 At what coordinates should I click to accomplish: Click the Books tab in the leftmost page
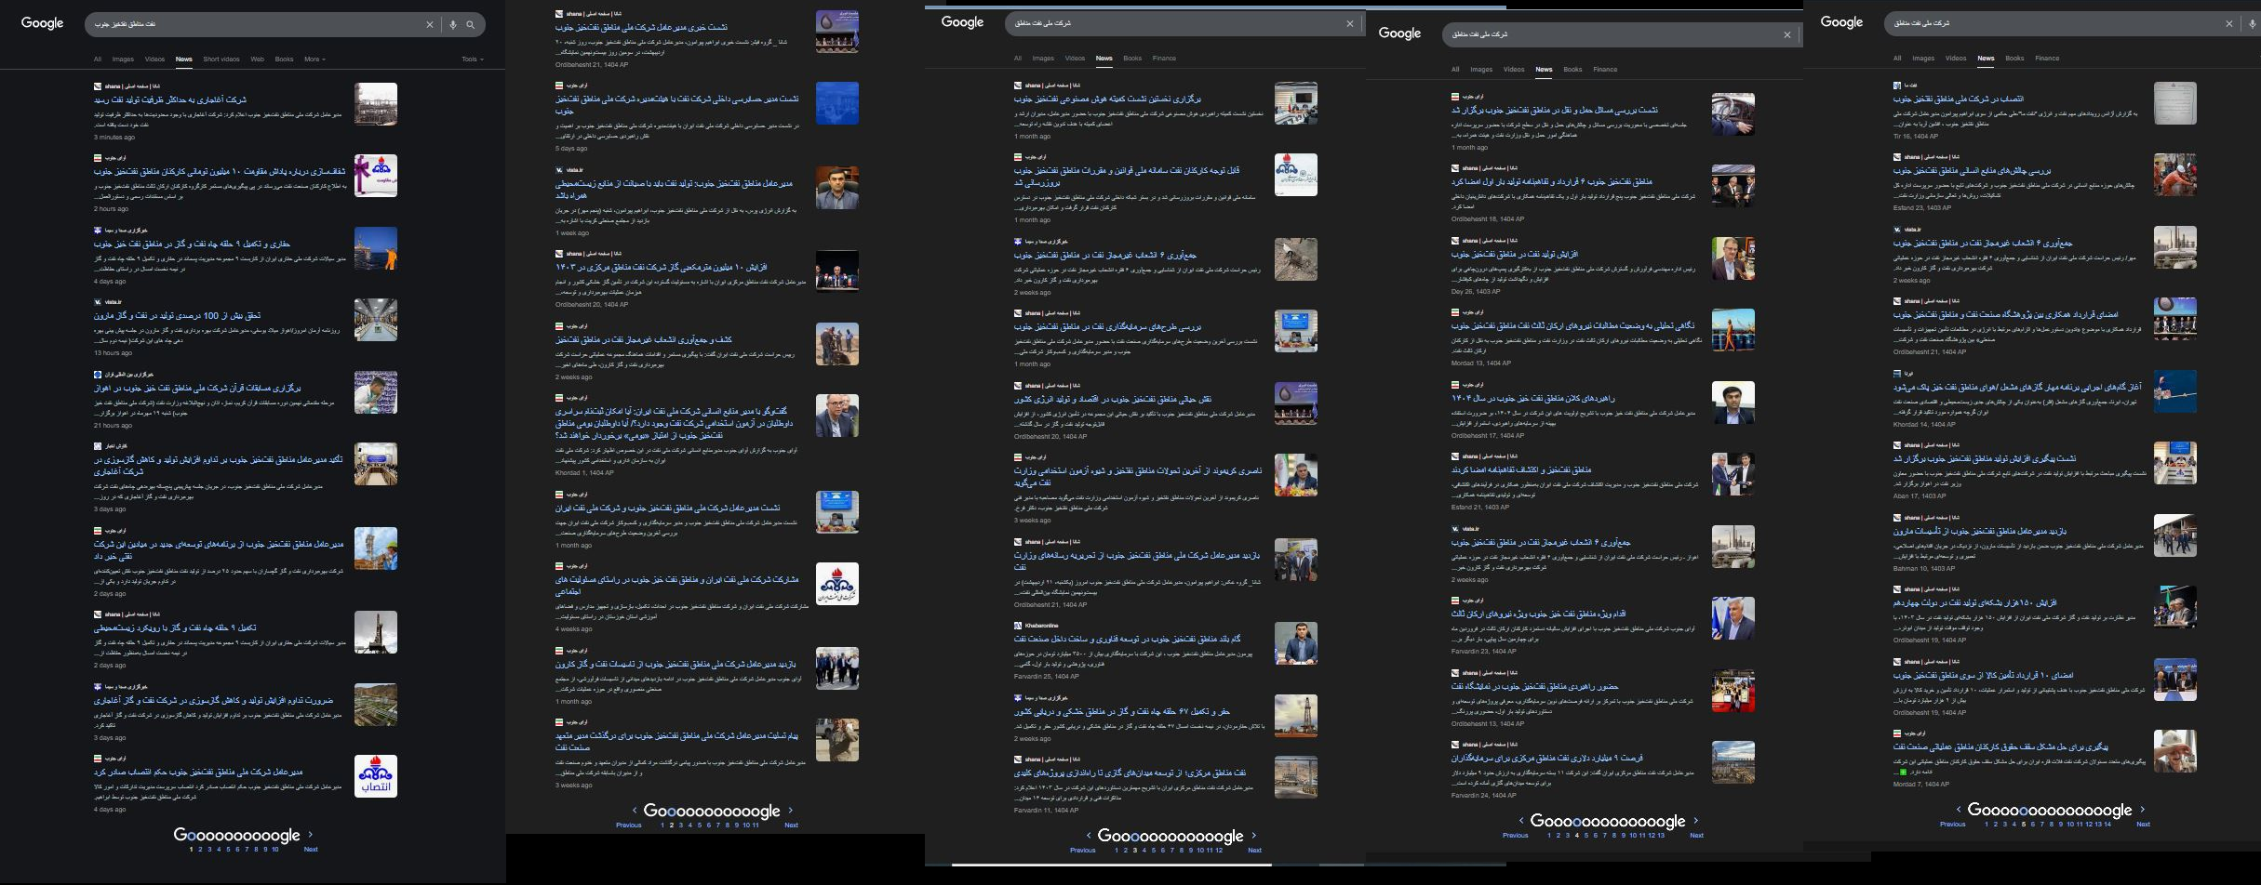point(284,59)
